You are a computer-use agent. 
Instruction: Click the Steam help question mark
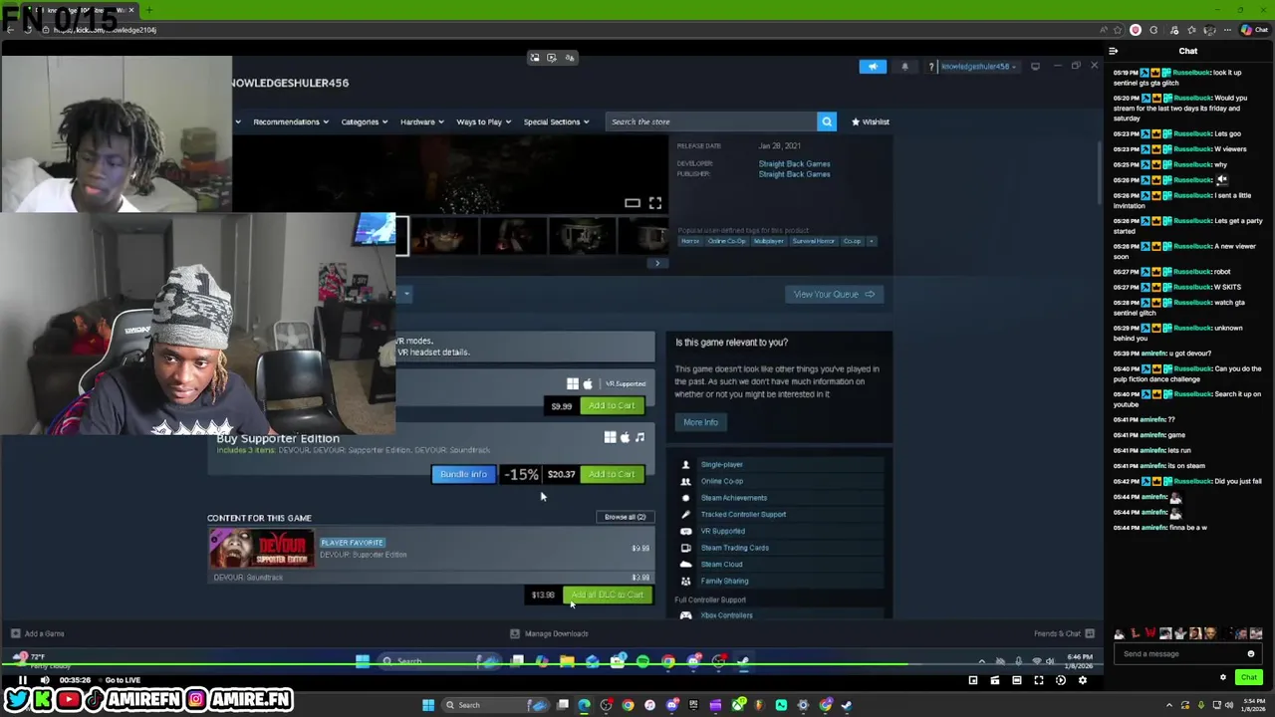pos(931,67)
